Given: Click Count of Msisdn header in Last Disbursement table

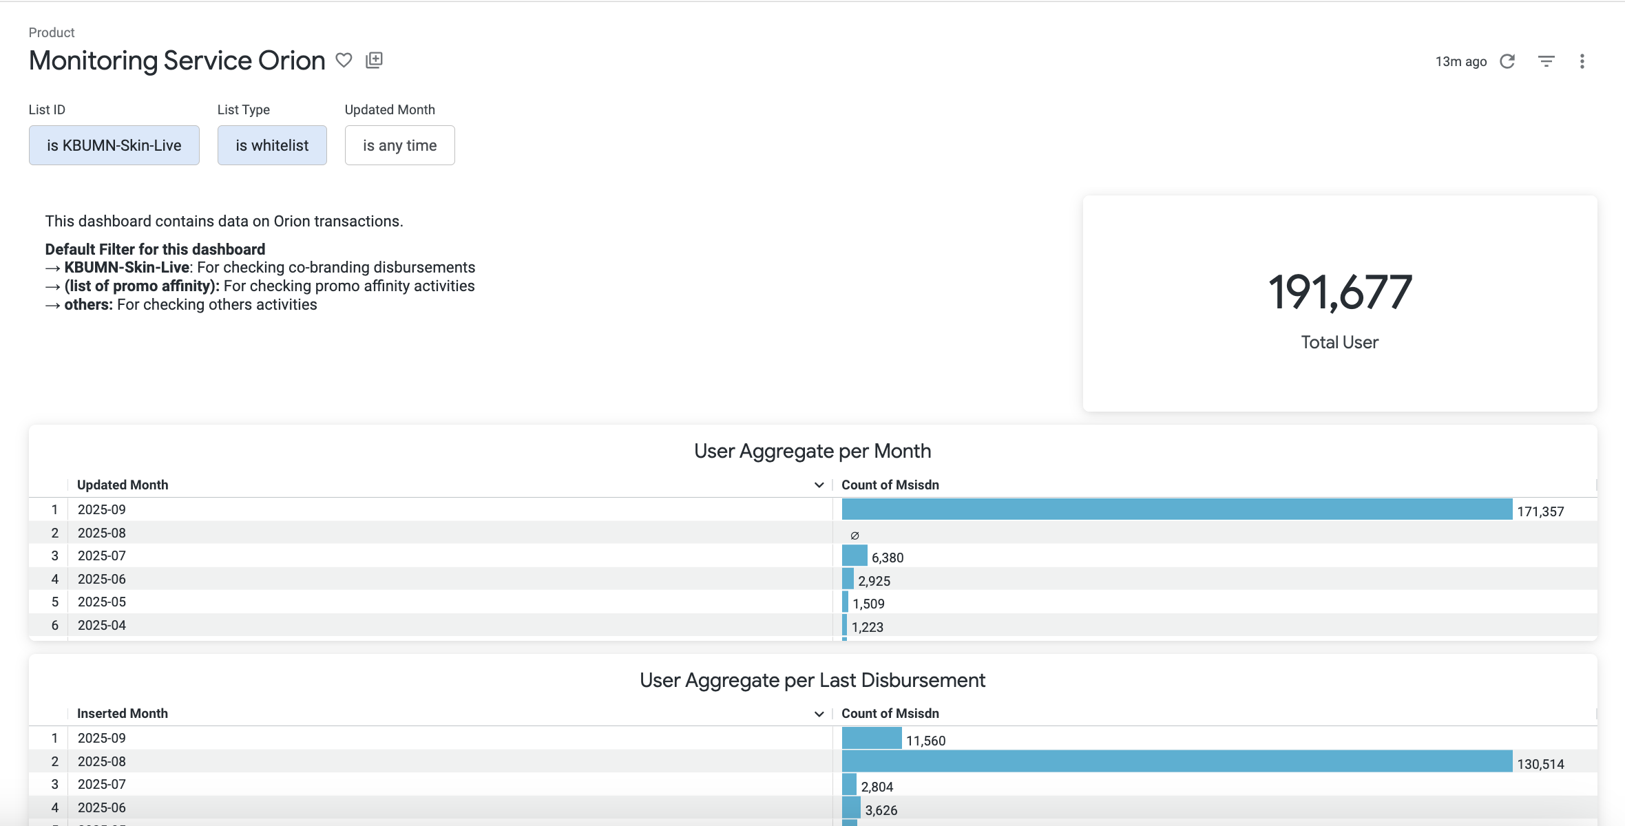Looking at the screenshot, I should click(890, 713).
